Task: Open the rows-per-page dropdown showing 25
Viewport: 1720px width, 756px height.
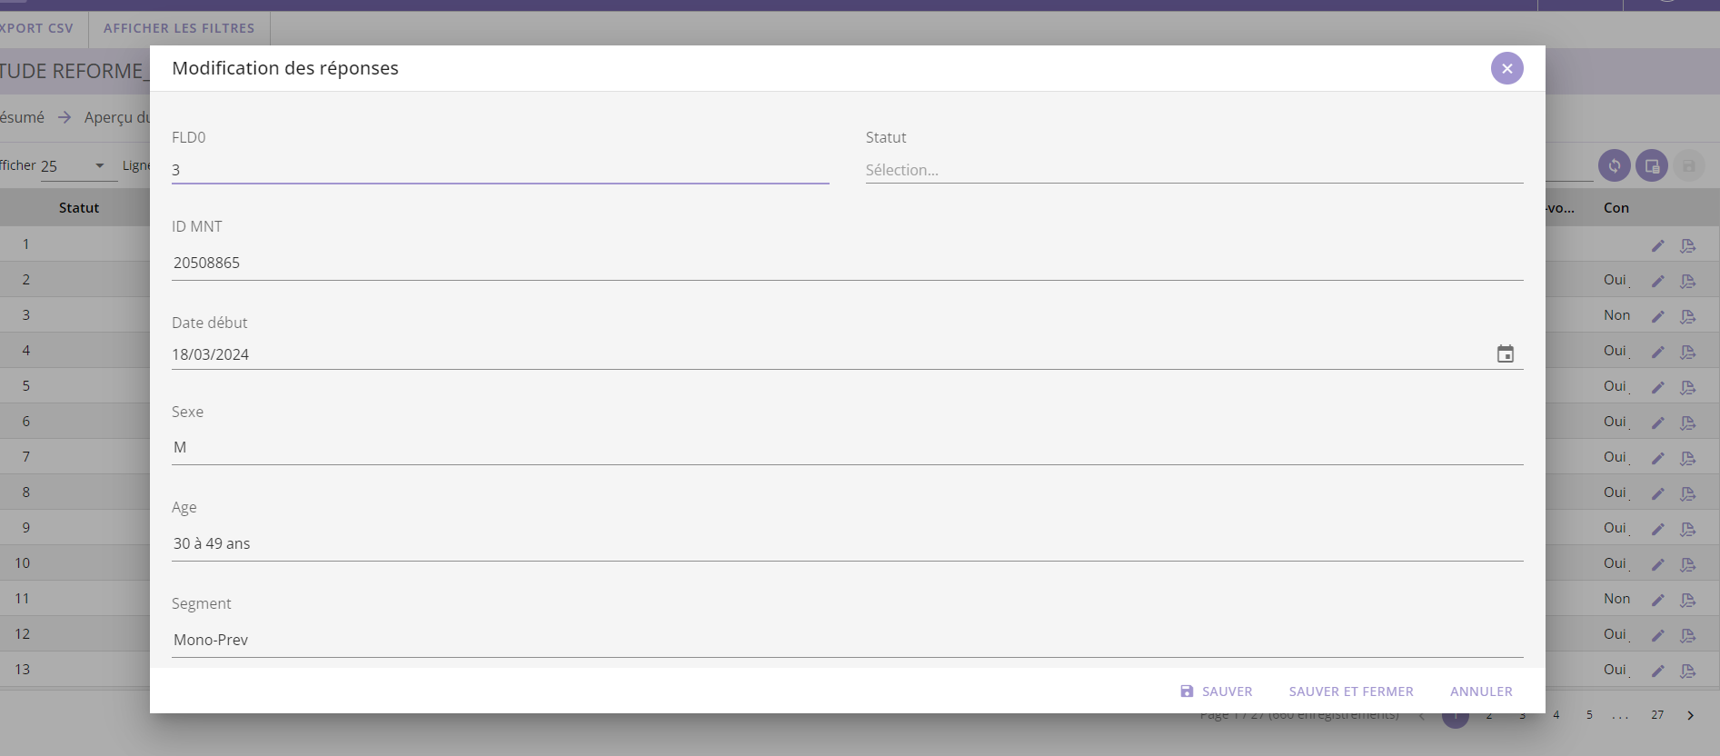Action: pyautogui.click(x=79, y=166)
